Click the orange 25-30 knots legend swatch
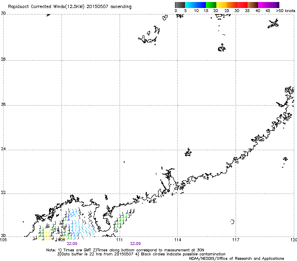This screenshot has width=297, height=261. [232, 5]
